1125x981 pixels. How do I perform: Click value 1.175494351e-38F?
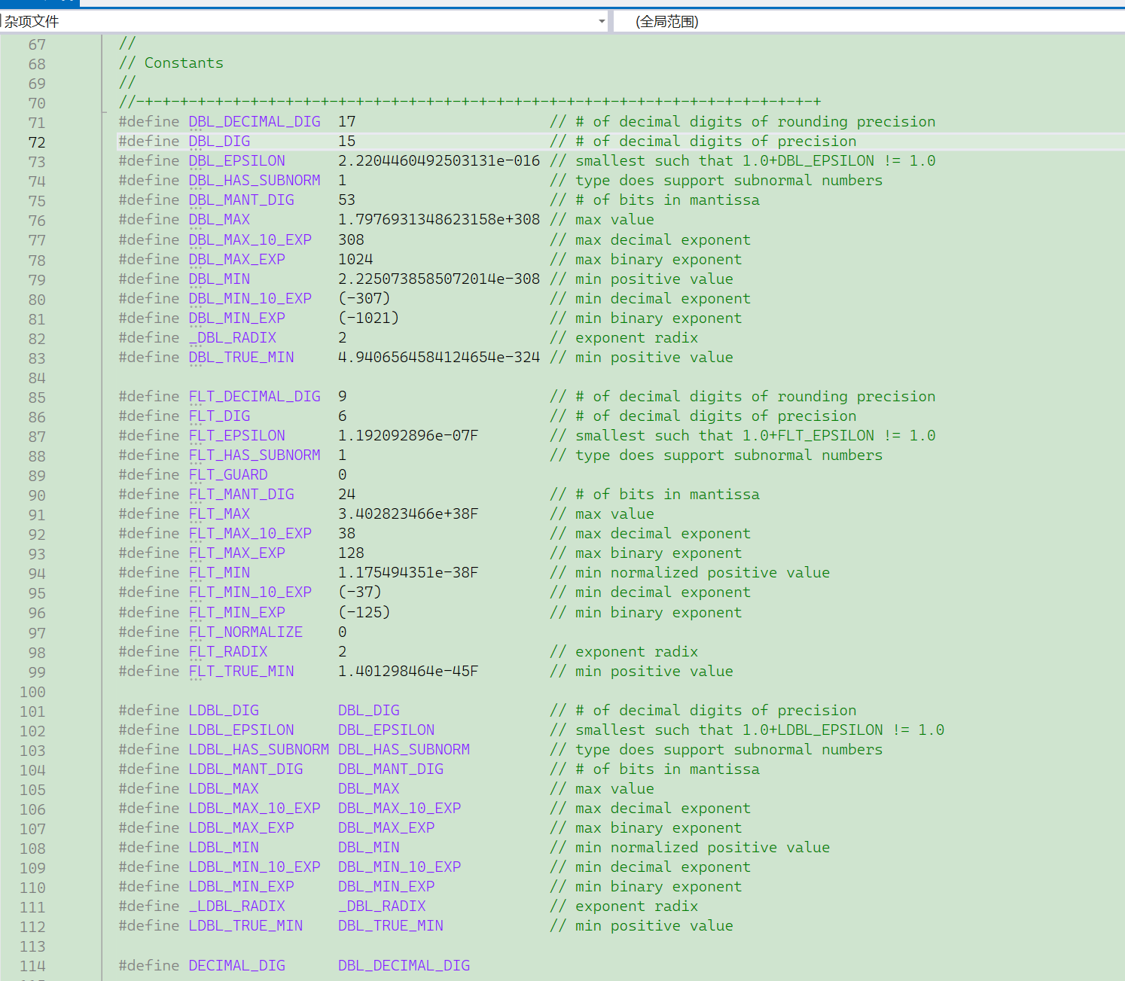click(408, 572)
